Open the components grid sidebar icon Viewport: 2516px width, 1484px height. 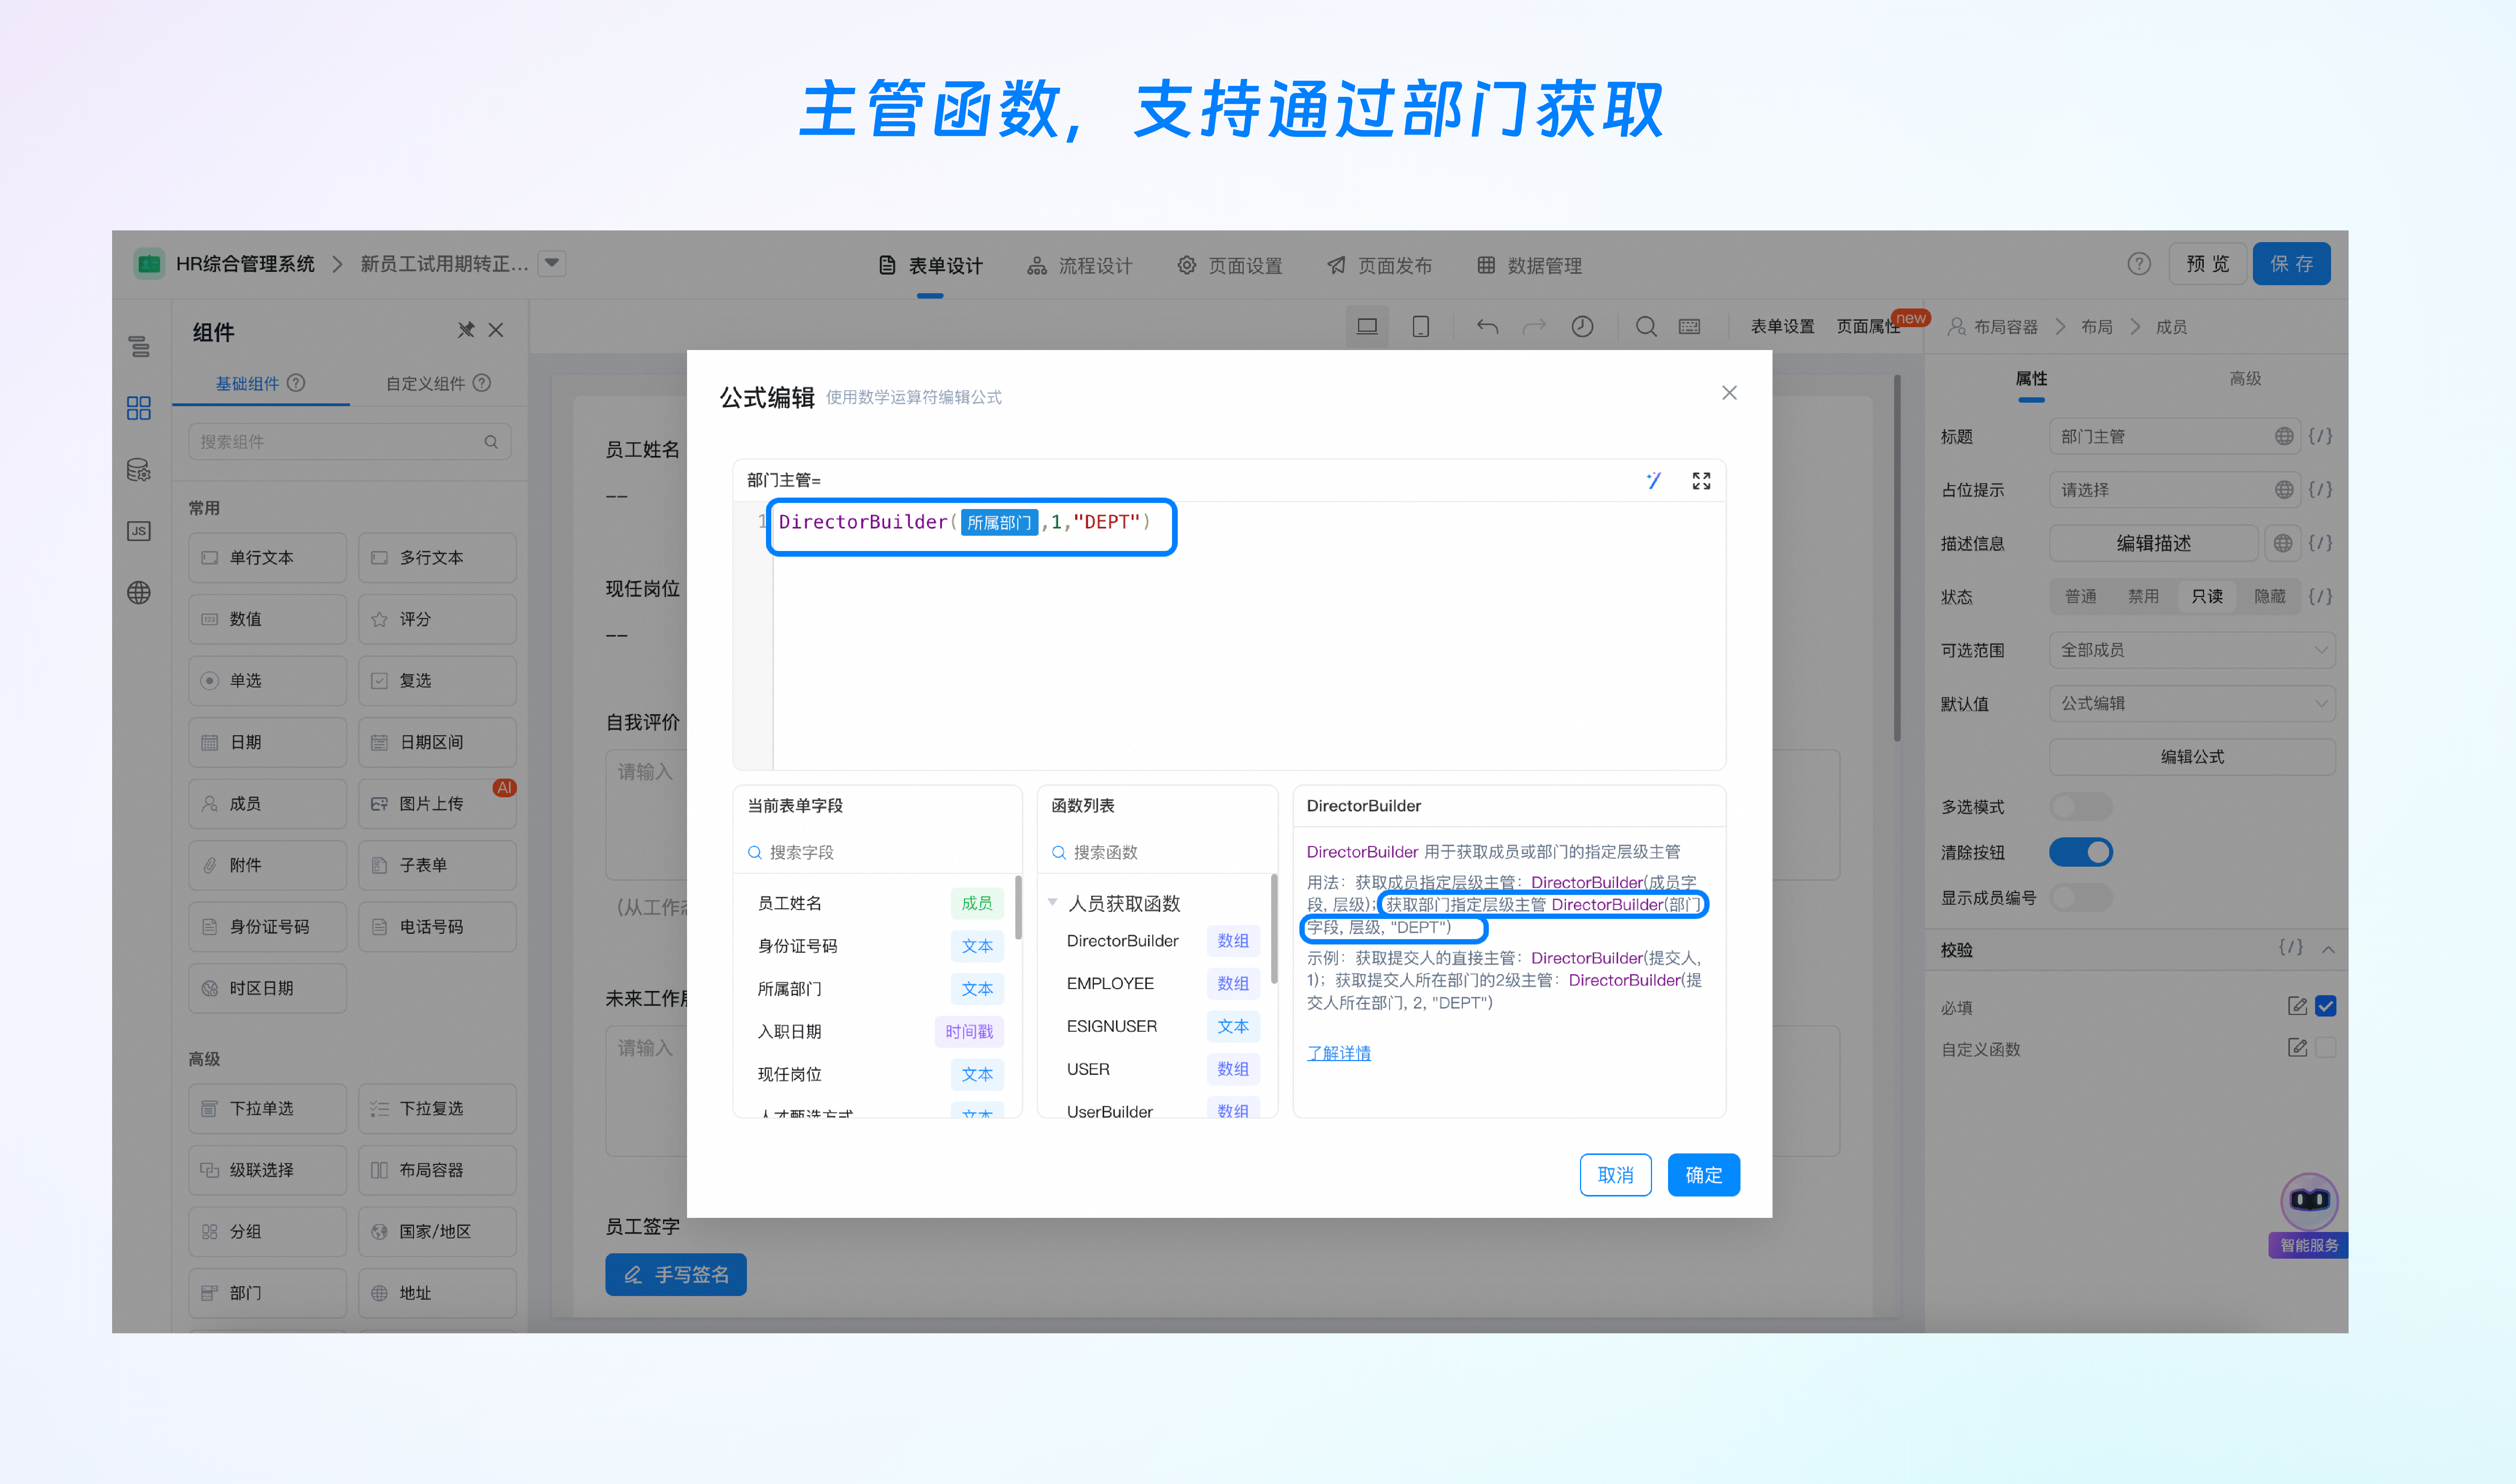(x=139, y=408)
